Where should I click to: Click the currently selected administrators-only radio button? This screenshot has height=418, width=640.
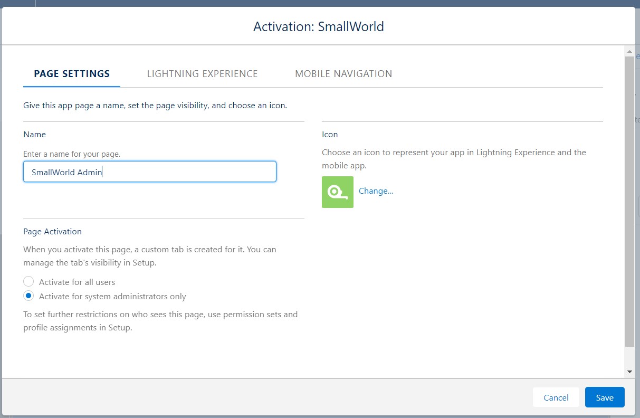pos(28,296)
